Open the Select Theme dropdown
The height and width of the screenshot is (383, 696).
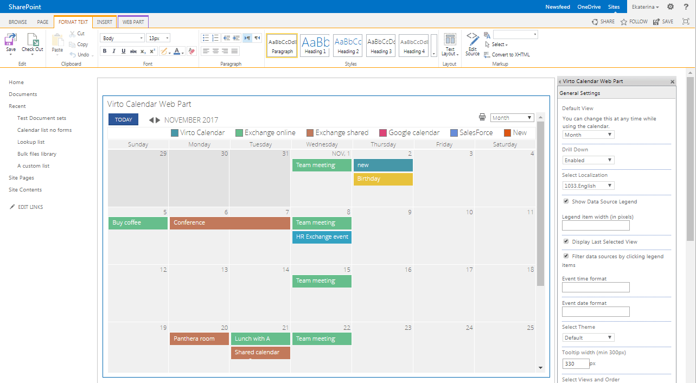click(x=588, y=337)
